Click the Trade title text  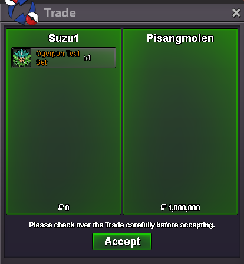[60, 13]
